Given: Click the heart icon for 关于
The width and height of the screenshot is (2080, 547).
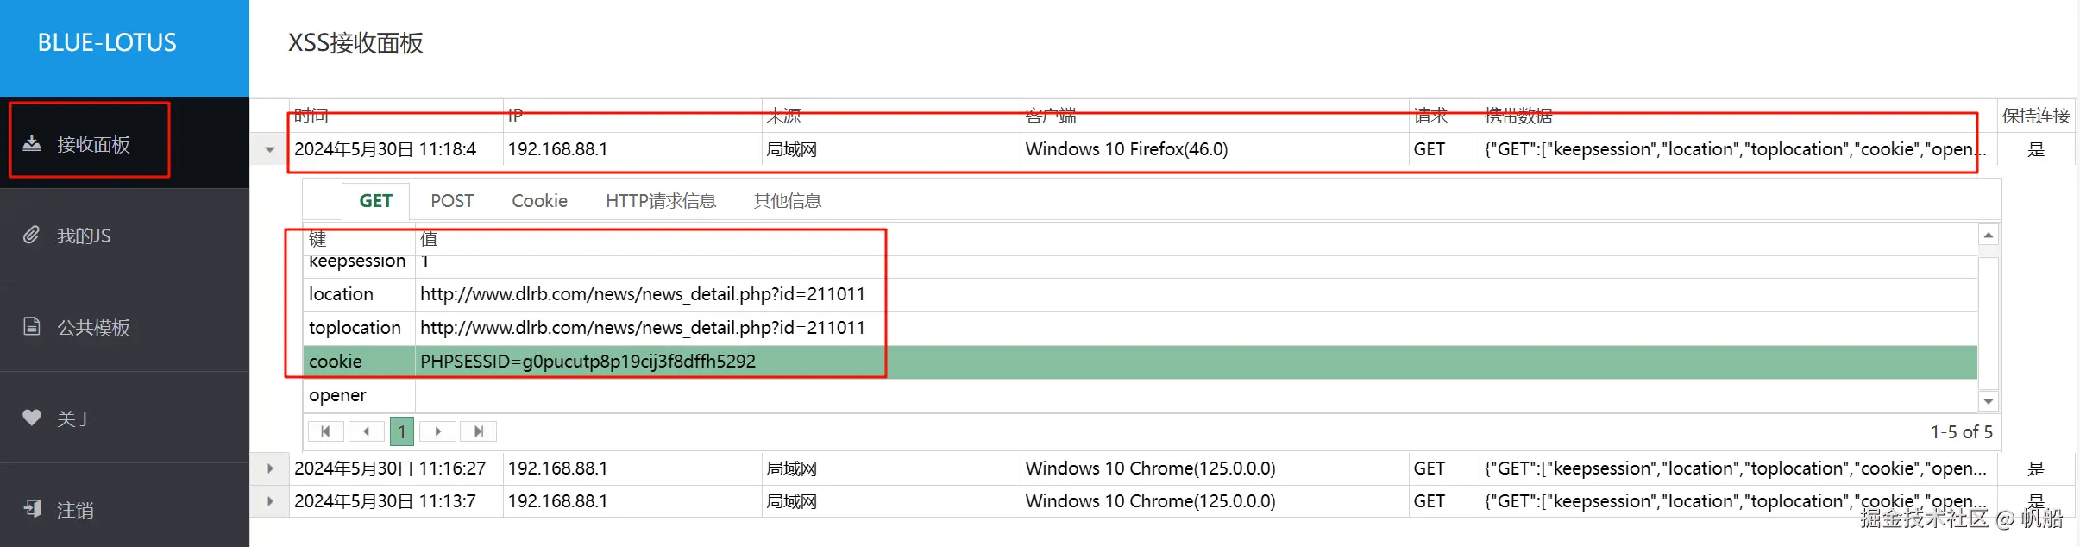Looking at the screenshot, I should point(32,418).
